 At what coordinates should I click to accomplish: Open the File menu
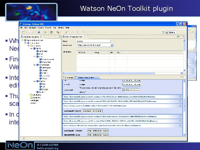point(21,28)
